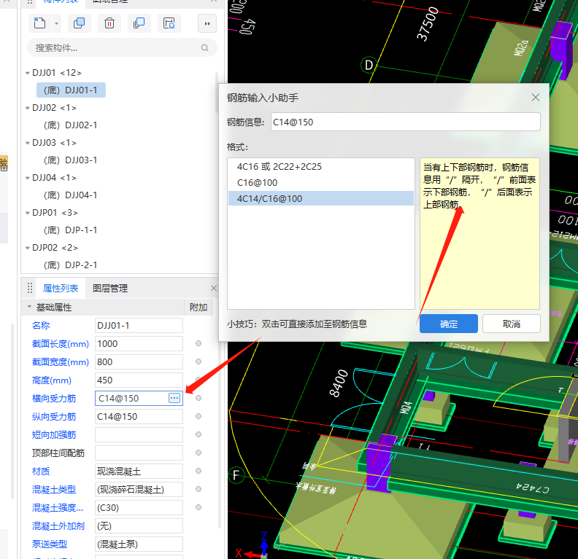Viewport: 578px width, 559px height.
Task: Toggle 附加 circle for 混凝土类型
Action: [199, 489]
